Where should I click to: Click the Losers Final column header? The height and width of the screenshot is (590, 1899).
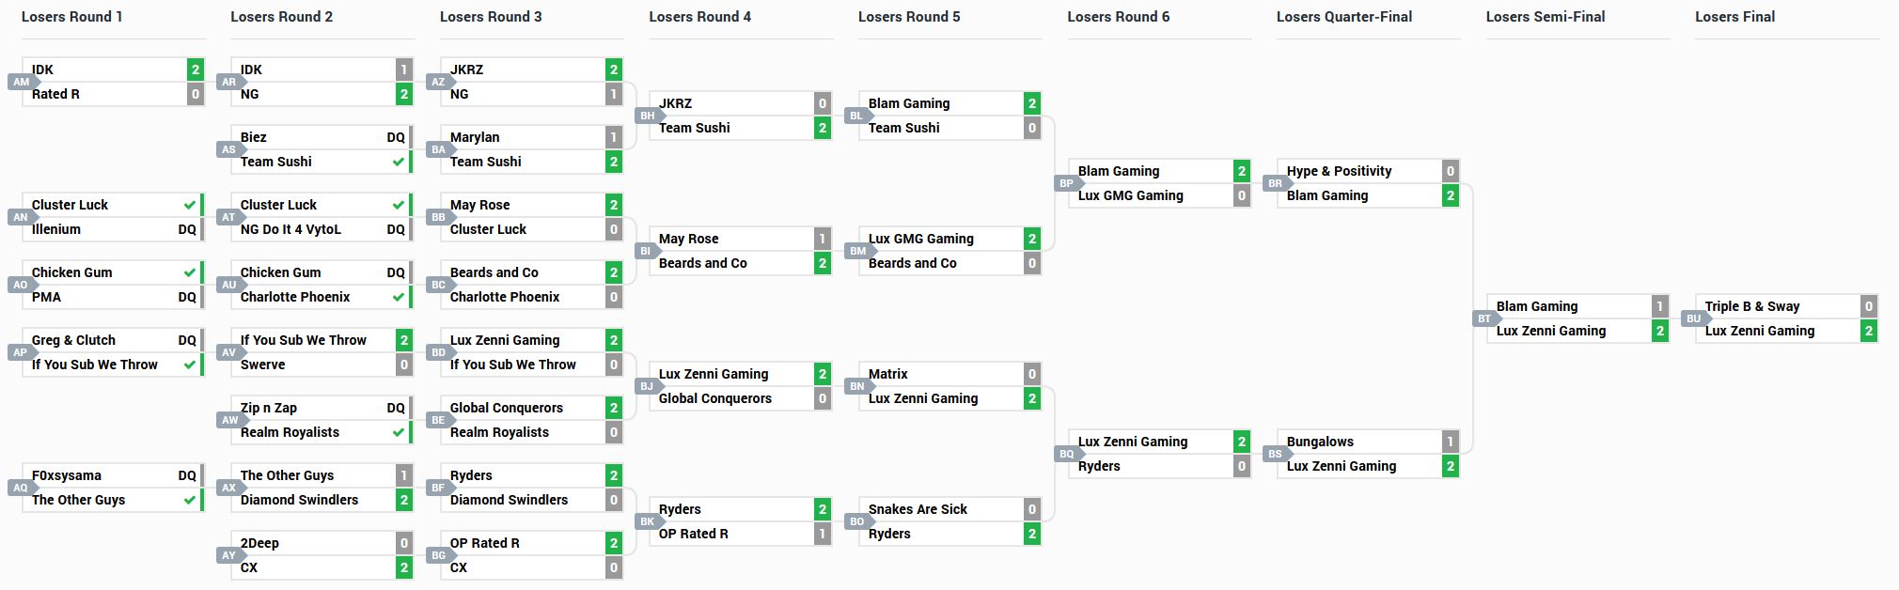point(1734,17)
